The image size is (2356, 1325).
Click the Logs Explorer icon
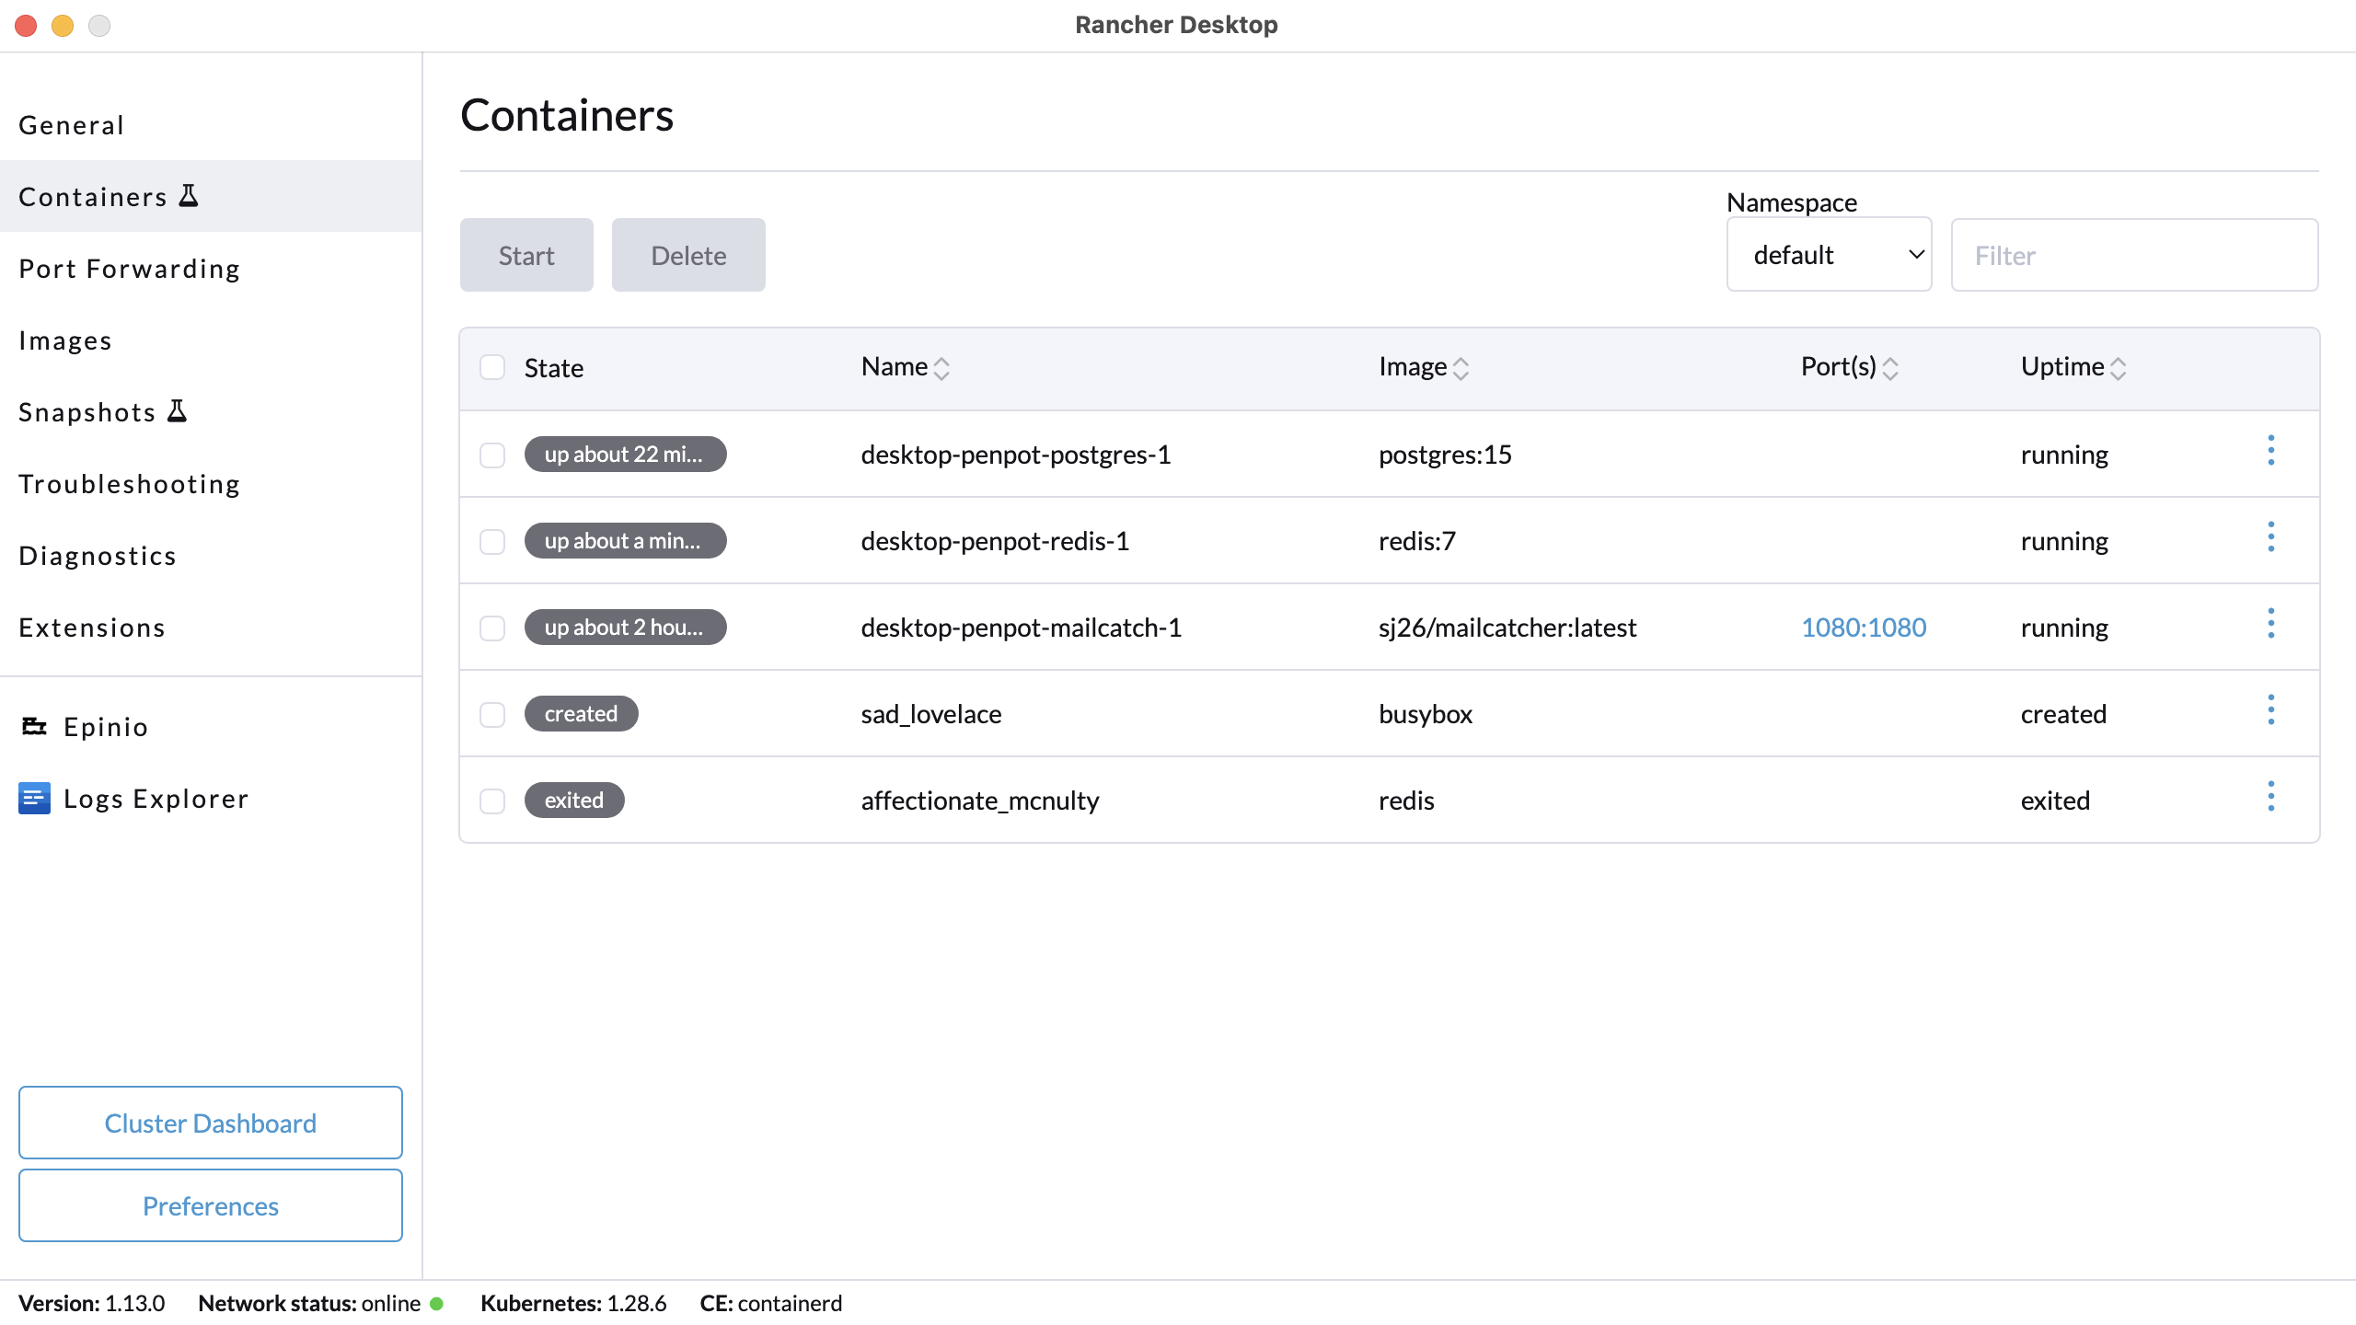[x=34, y=799]
